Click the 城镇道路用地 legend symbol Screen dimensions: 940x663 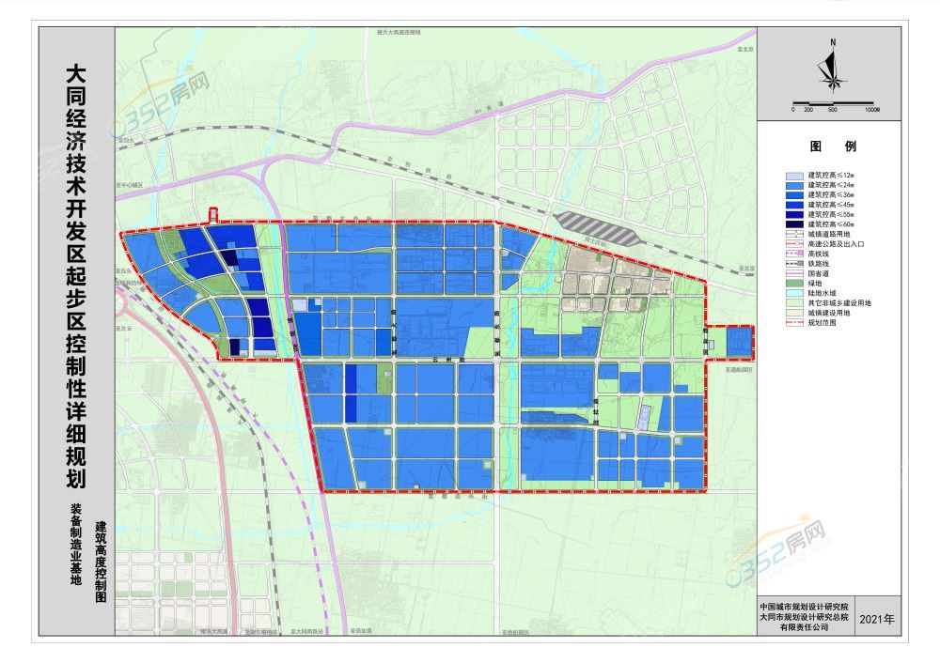tap(794, 234)
